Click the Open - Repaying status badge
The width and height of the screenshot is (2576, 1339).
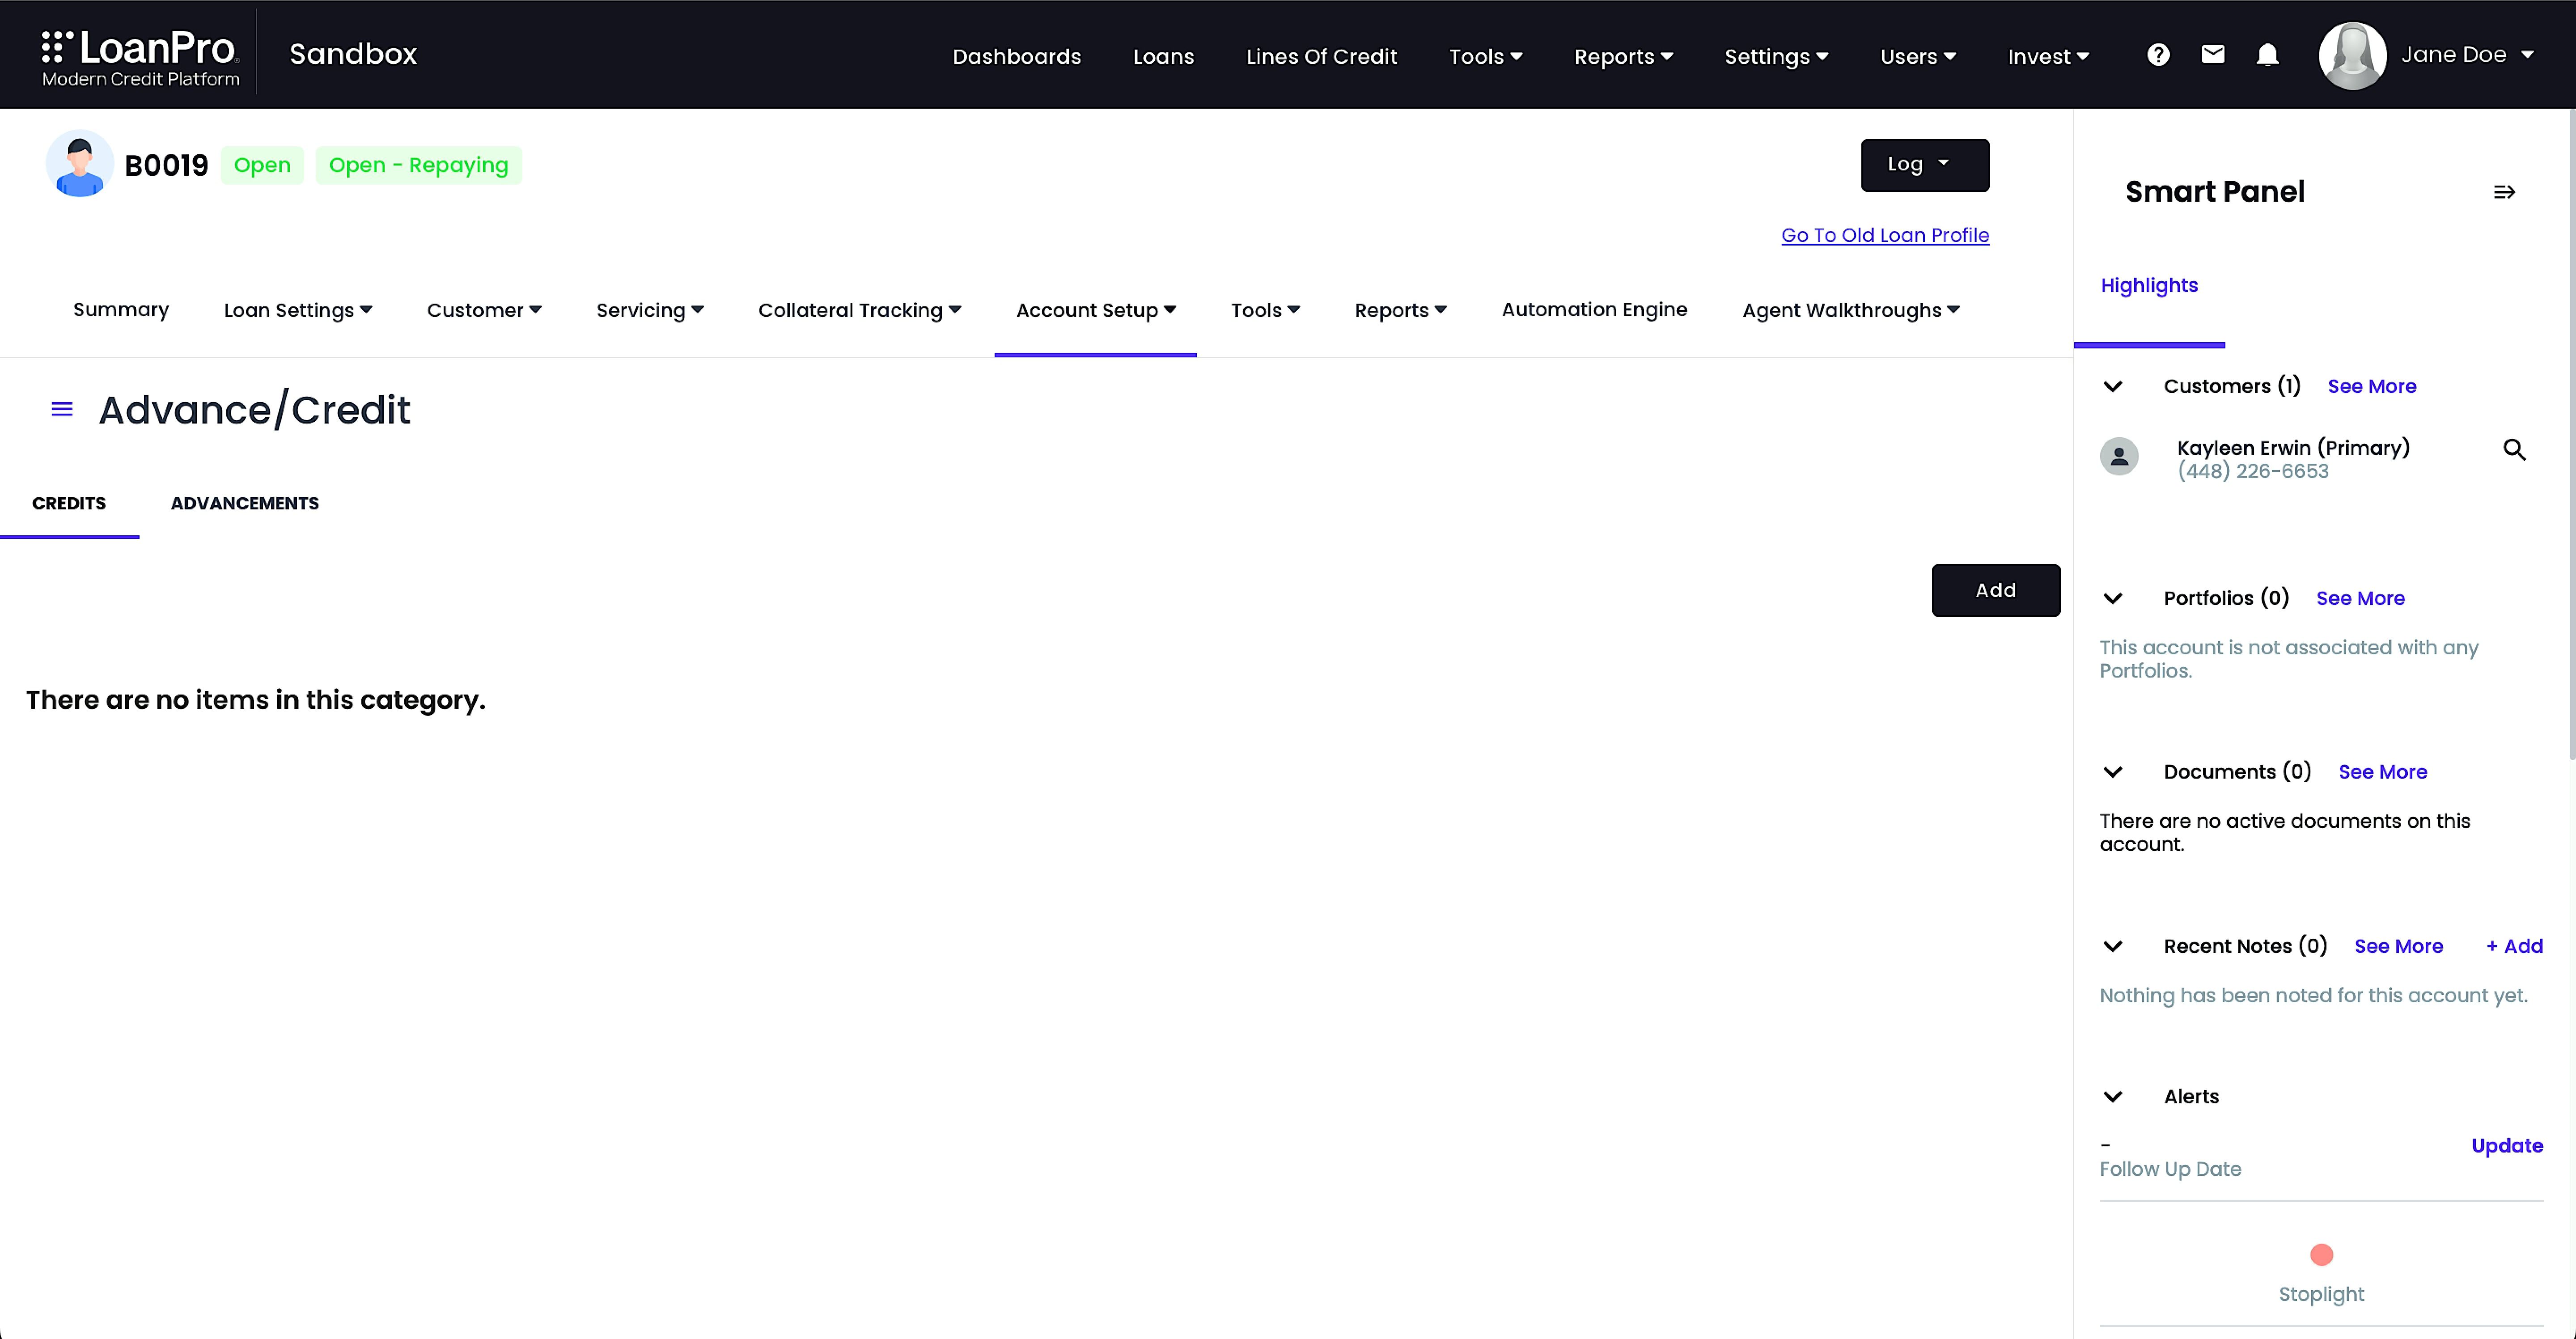click(x=418, y=165)
